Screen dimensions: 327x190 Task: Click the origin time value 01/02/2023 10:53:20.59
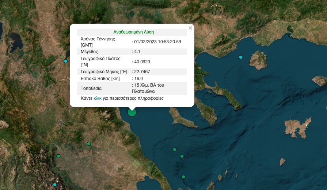point(157,42)
